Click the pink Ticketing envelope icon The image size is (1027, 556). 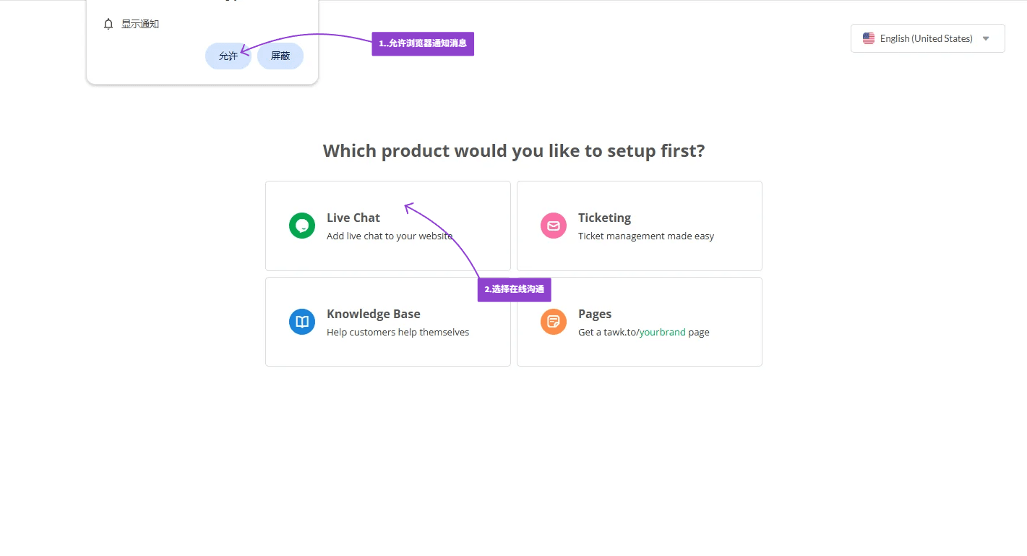pyautogui.click(x=554, y=226)
